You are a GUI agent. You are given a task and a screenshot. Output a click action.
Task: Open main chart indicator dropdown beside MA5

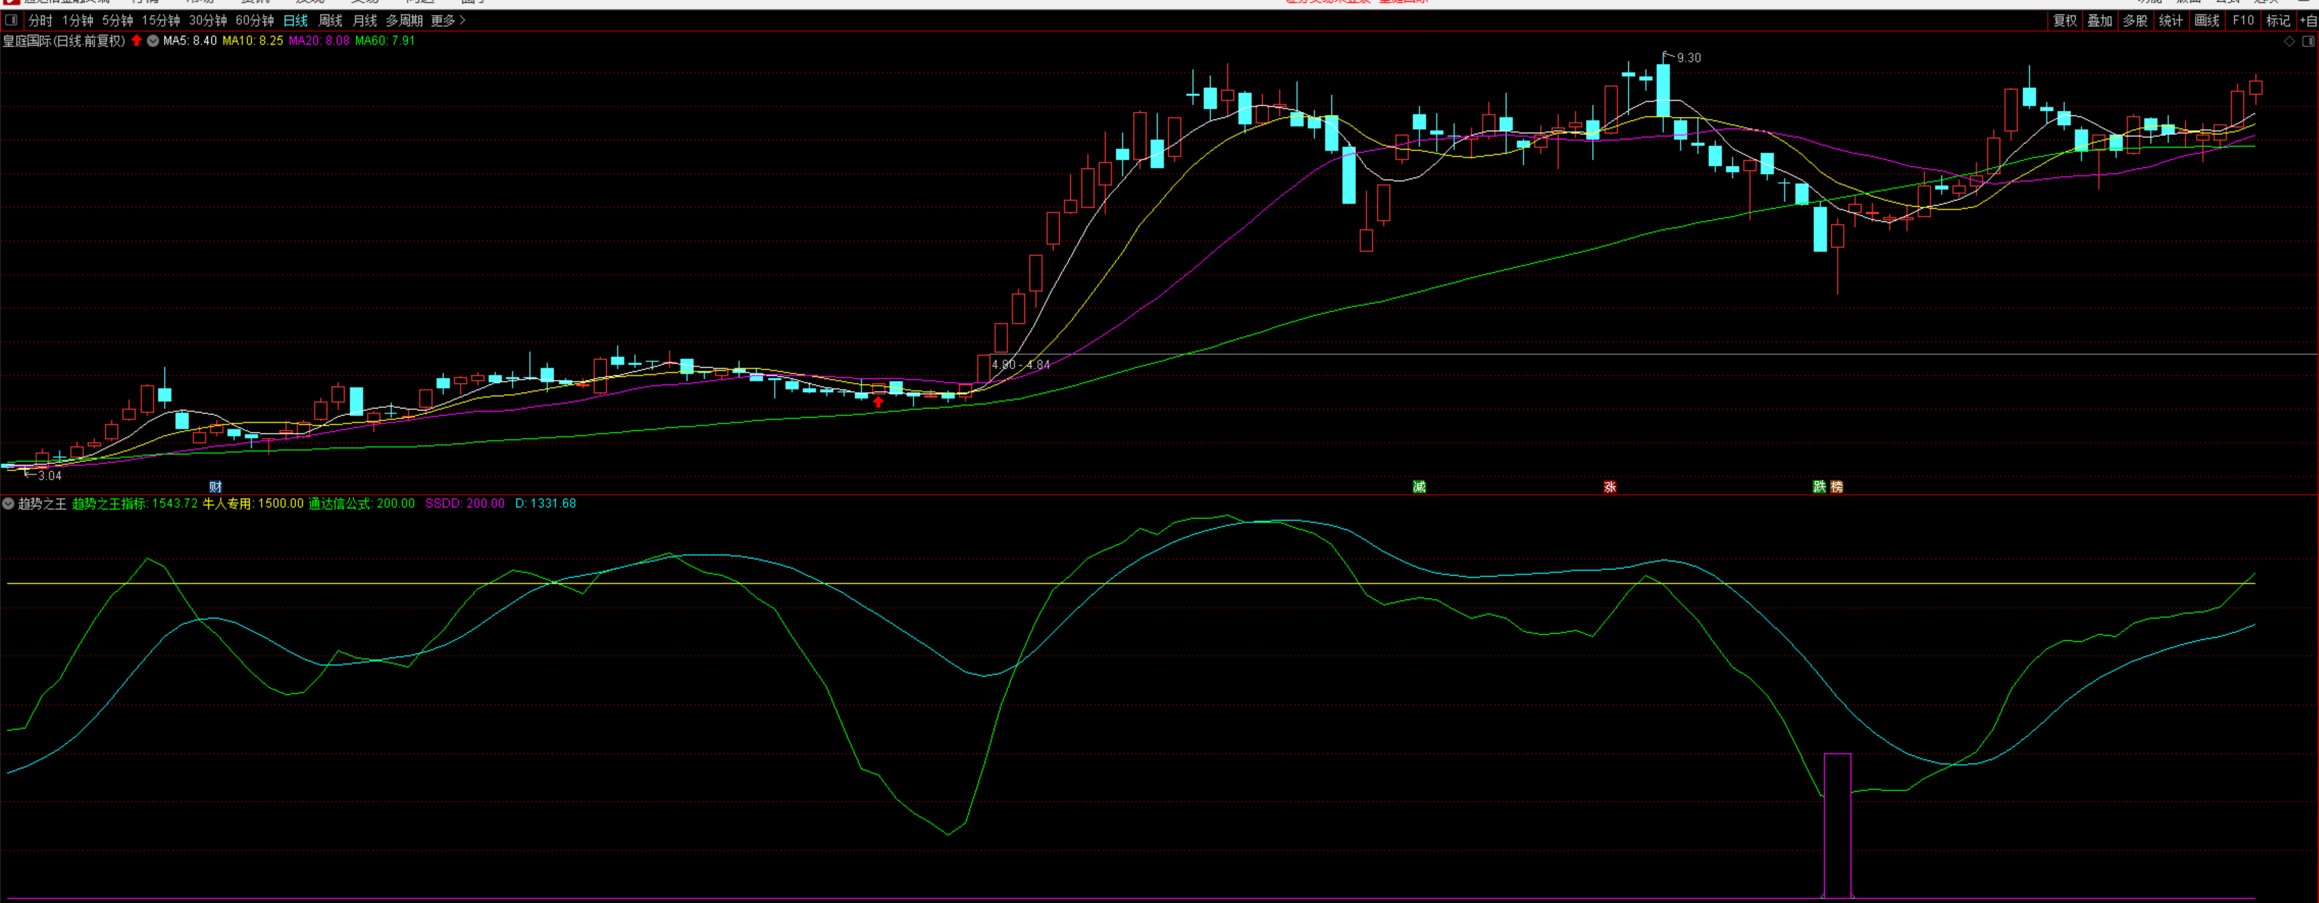(153, 41)
